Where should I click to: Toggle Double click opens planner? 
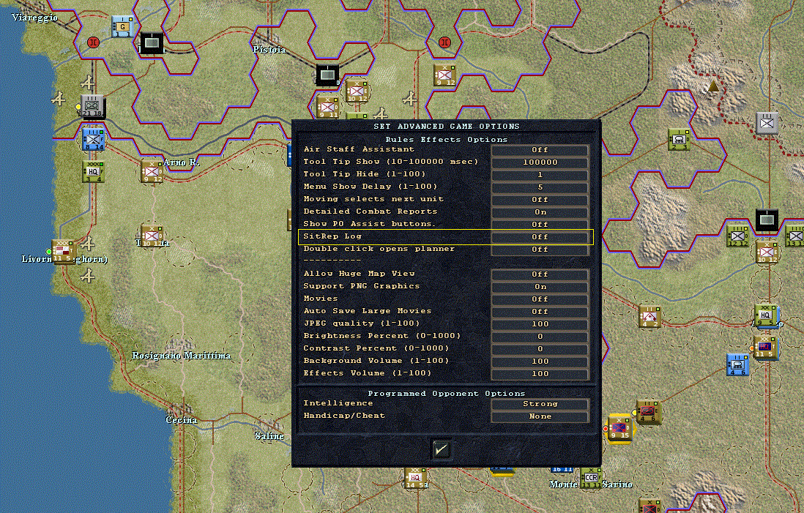pyautogui.click(x=540, y=249)
